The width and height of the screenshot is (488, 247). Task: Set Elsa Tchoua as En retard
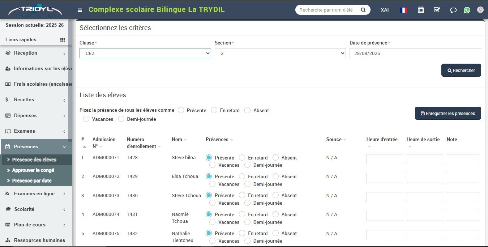[x=242, y=176]
